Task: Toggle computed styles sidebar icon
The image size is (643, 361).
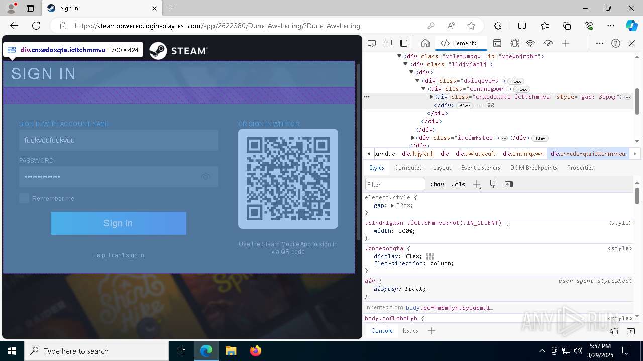Action: click(x=509, y=184)
